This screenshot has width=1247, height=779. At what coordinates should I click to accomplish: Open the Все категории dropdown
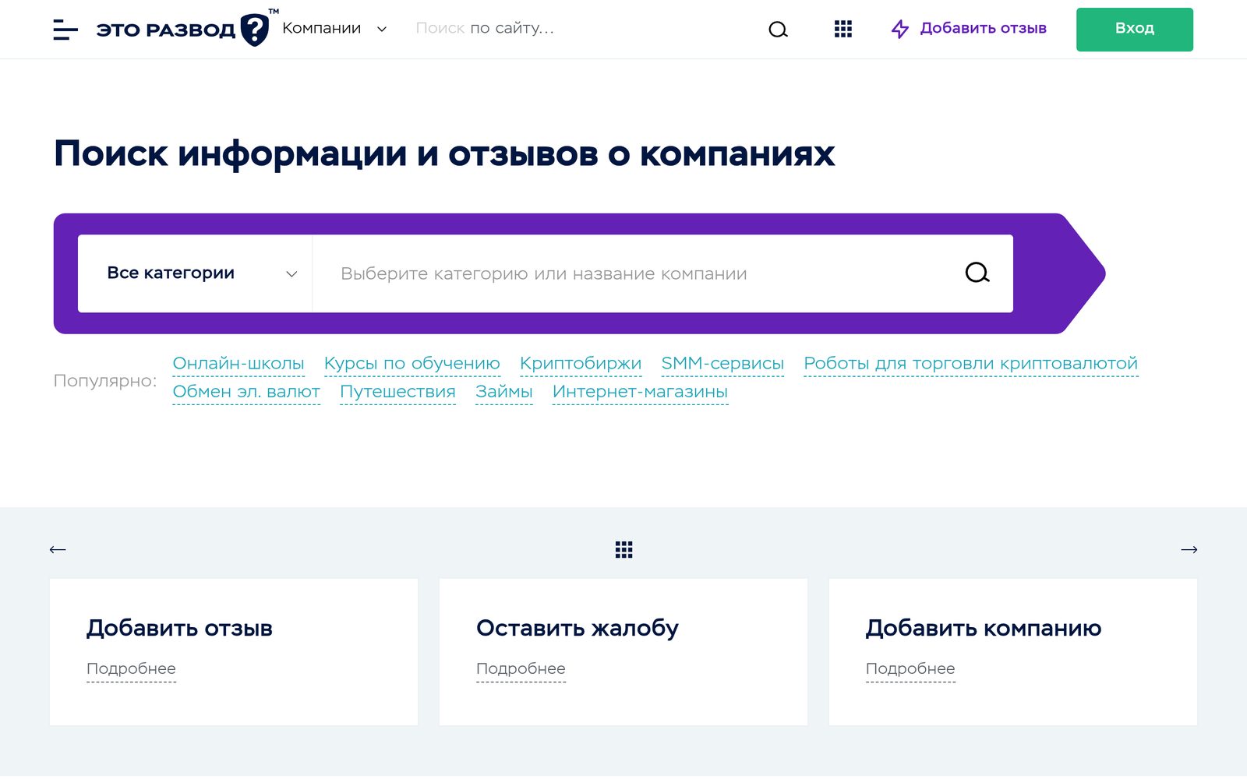[195, 273]
